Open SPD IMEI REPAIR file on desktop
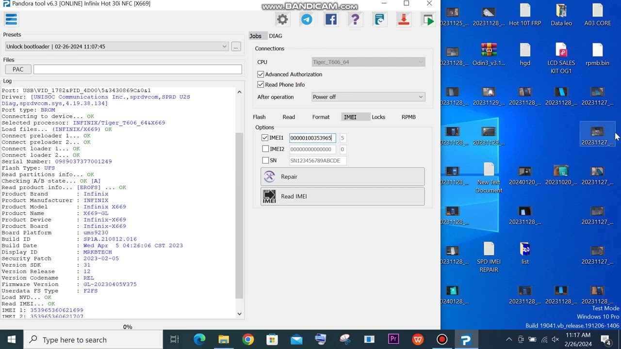 (x=489, y=257)
